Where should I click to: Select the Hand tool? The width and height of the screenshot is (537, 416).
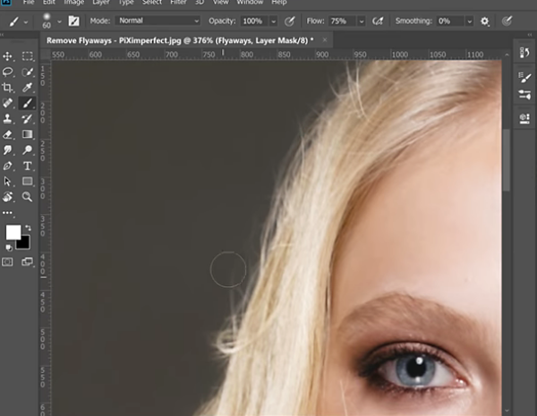click(x=7, y=197)
